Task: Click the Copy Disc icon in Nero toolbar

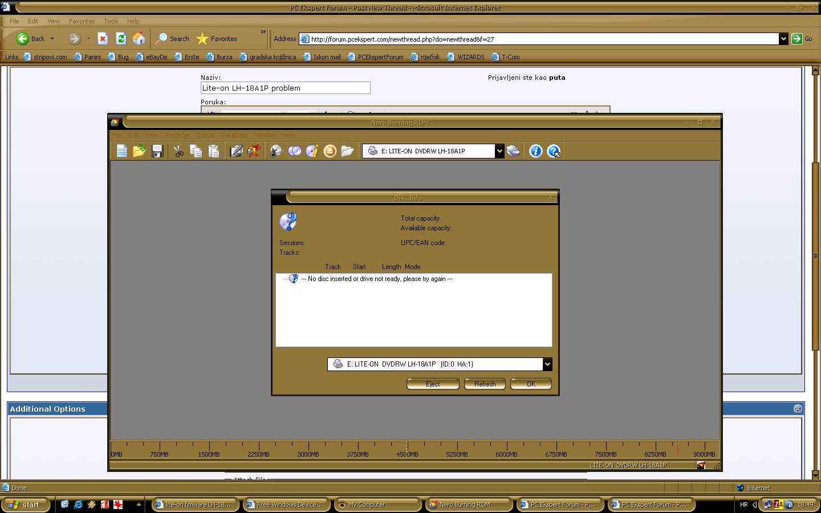Action: click(x=294, y=151)
